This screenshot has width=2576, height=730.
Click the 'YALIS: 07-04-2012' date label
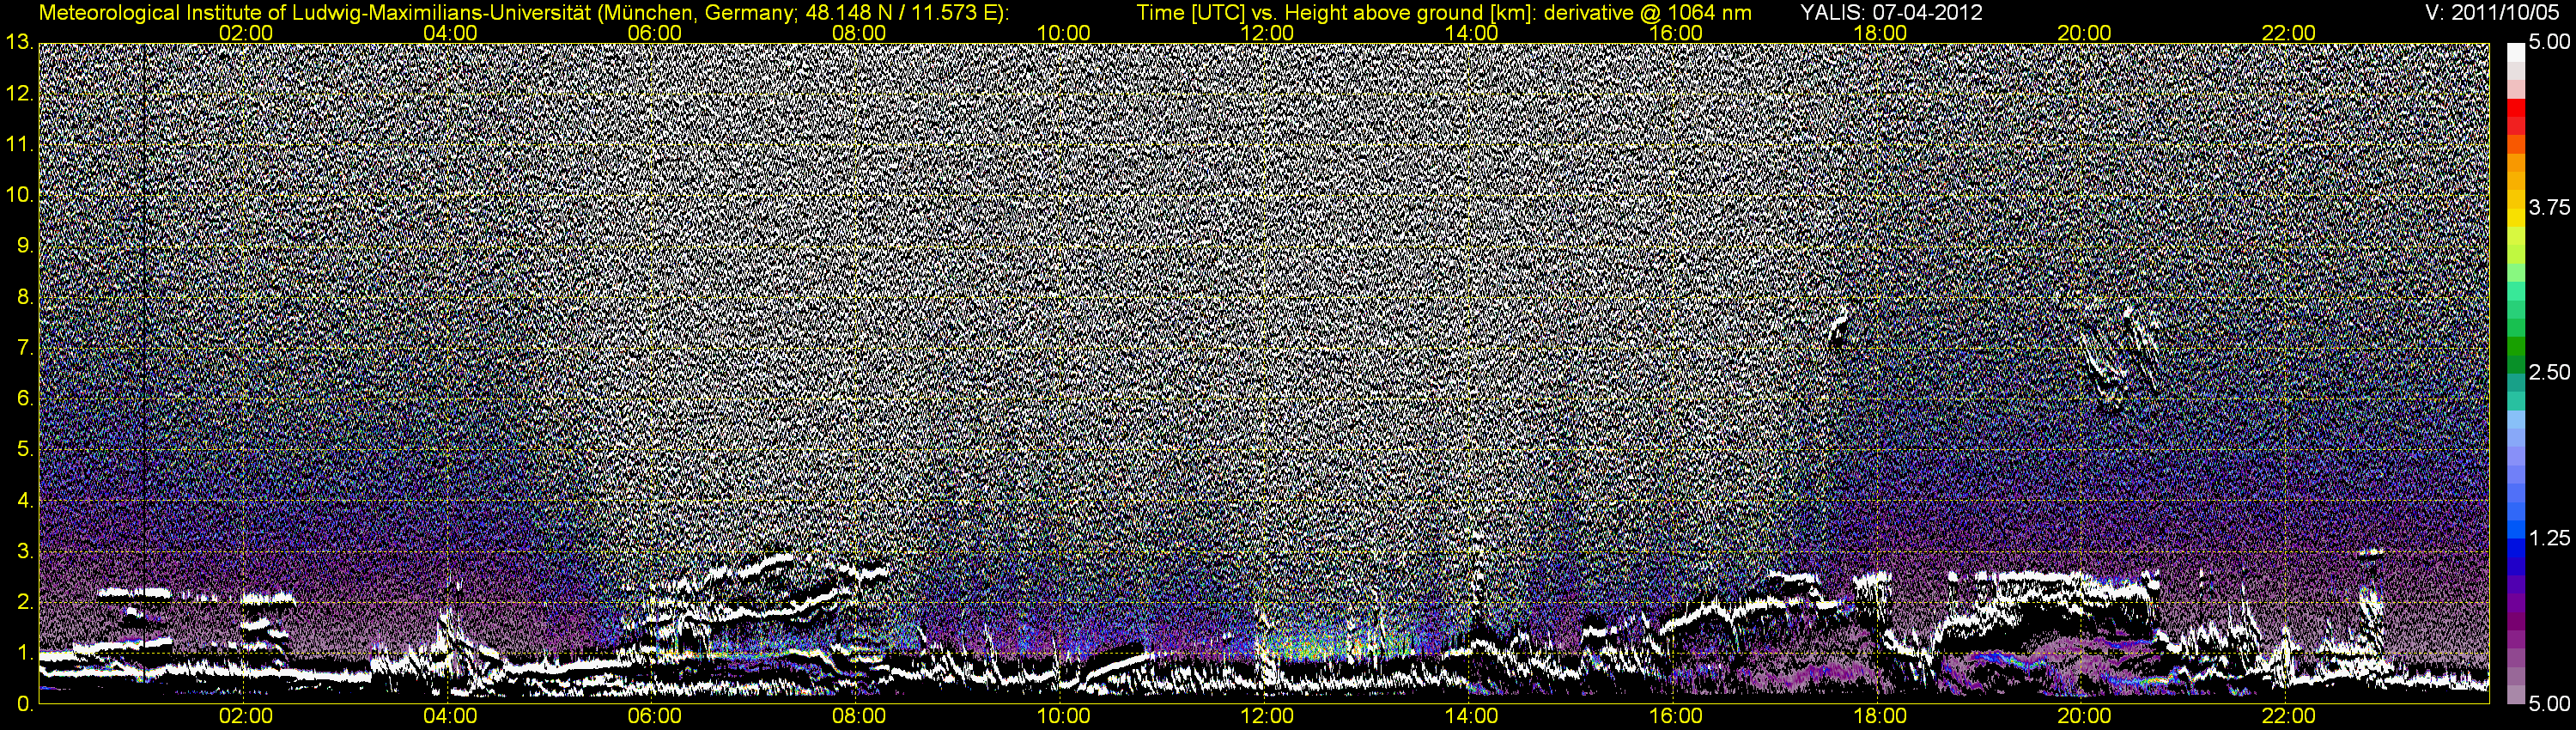[x=1891, y=13]
